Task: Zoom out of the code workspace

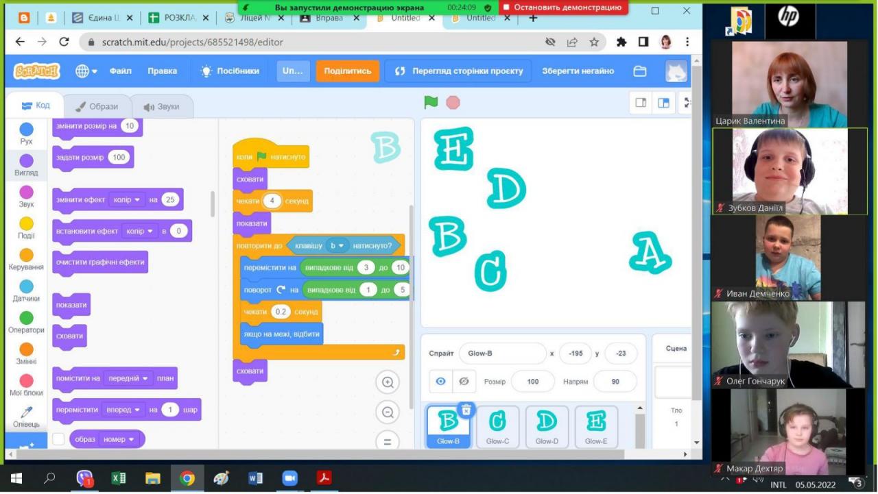Action: tap(388, 412)
